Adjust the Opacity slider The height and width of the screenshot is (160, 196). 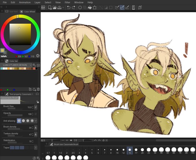[x=15, y=115]
